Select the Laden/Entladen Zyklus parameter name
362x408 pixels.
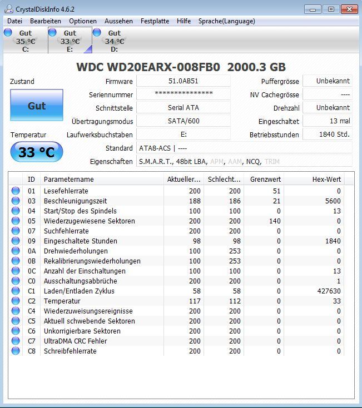[x=79, y=291]
